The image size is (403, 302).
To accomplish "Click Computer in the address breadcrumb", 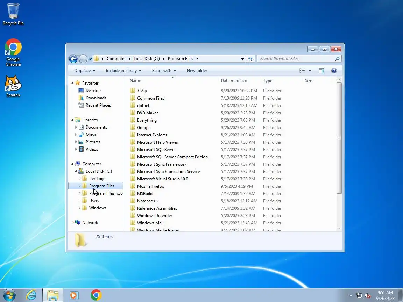I will pos(116,59).
